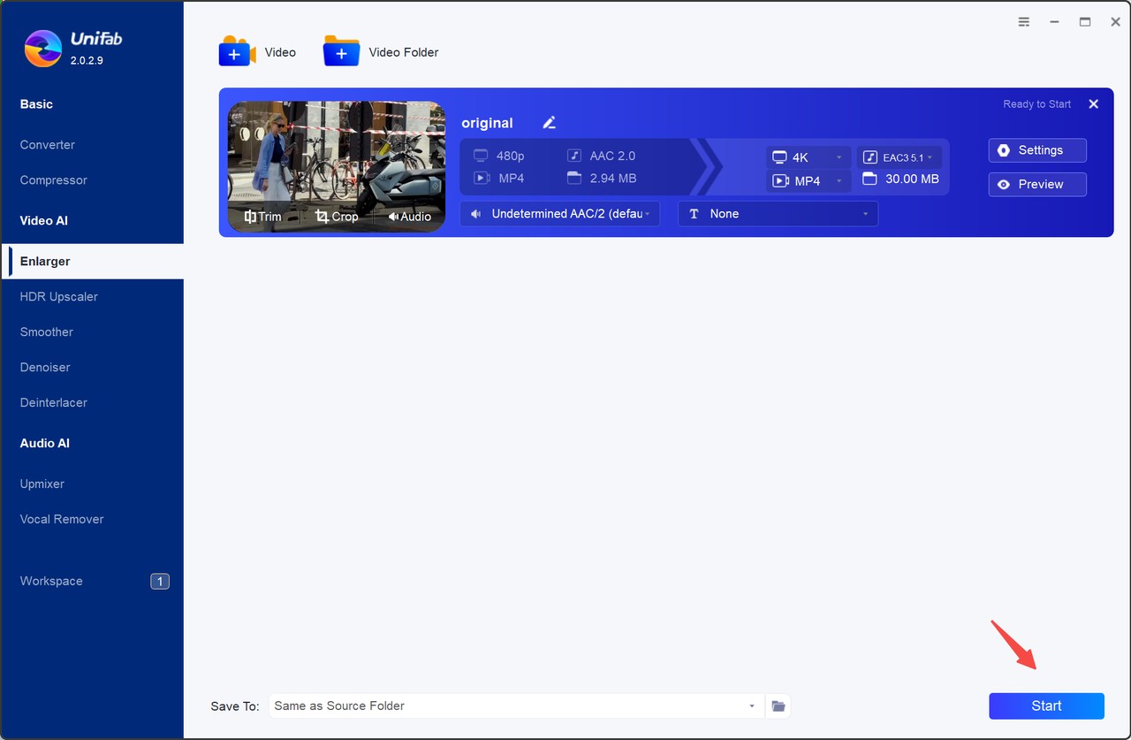Viewport: 1131px width, 740px height.
Task: Open the EAC3 5.1 audio codec dropdown
Action: pos(899,157)
